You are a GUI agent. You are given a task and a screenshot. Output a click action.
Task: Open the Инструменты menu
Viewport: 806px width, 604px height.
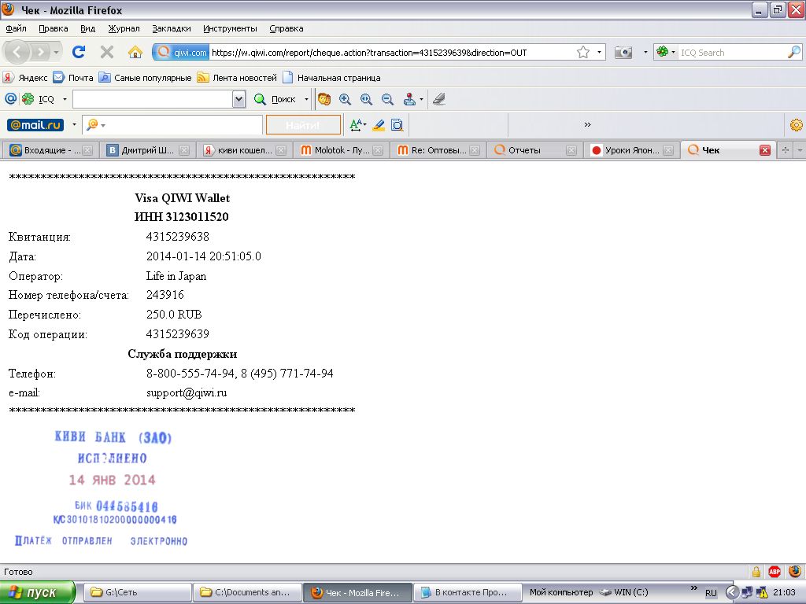pos(230,29)
